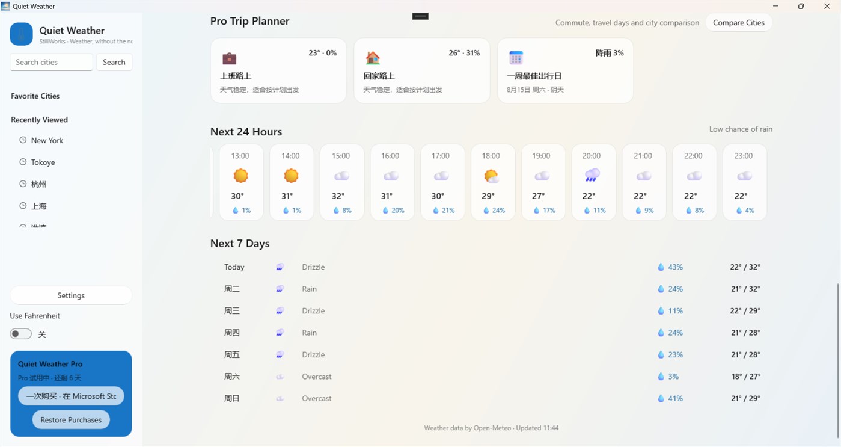Click the raindrop icon next to 43%

[661, 267]
